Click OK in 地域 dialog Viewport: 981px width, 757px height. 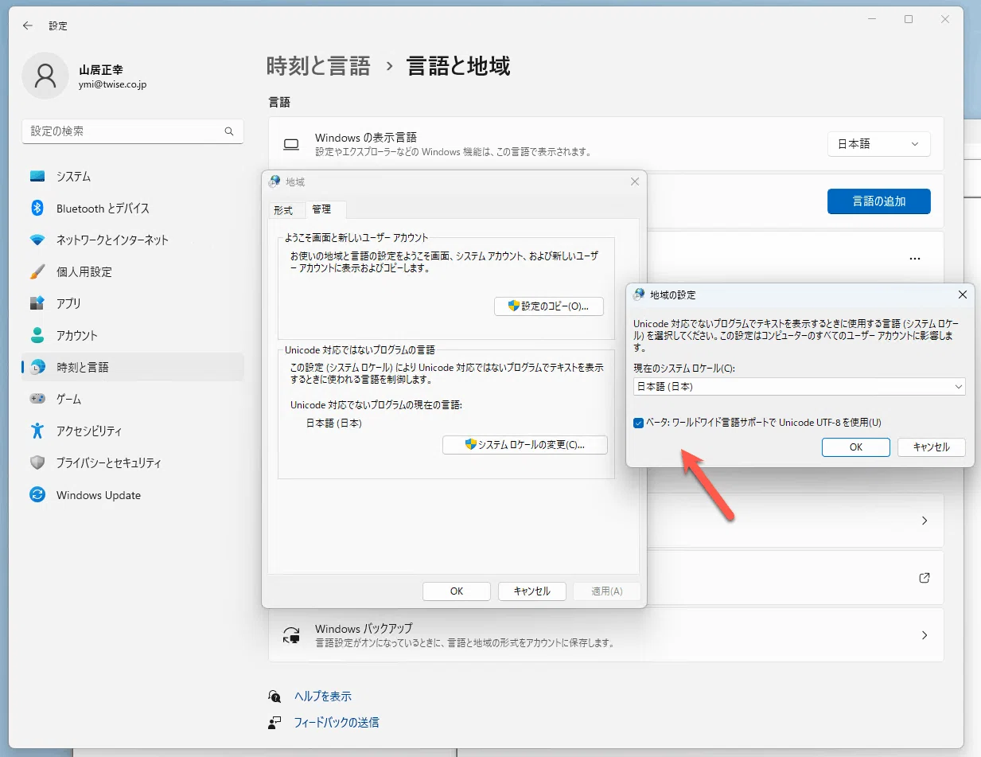point(457,591)
